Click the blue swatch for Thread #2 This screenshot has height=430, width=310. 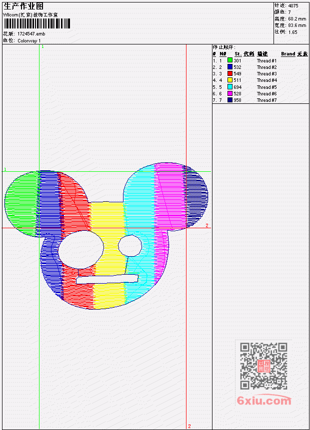(x=230, y=67)
